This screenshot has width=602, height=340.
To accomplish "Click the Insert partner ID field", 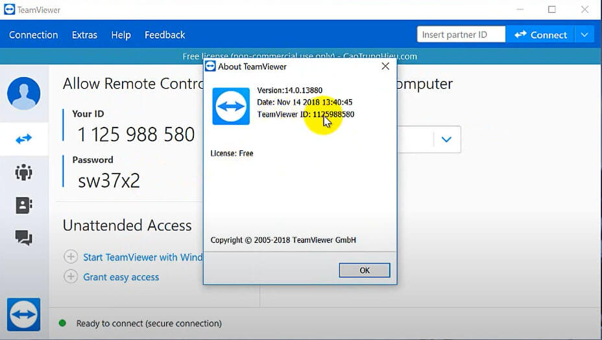I will [x=461, y=34].
